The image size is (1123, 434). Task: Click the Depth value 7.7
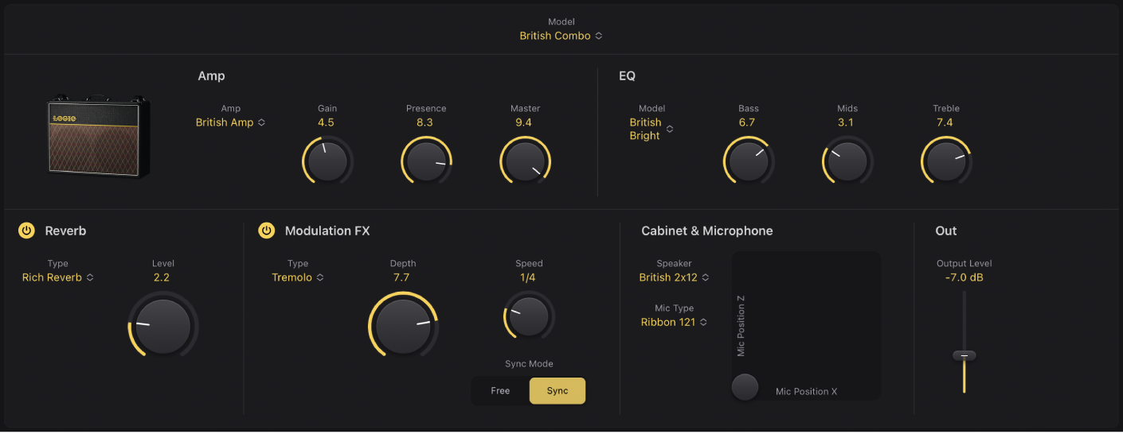point(401,277)
